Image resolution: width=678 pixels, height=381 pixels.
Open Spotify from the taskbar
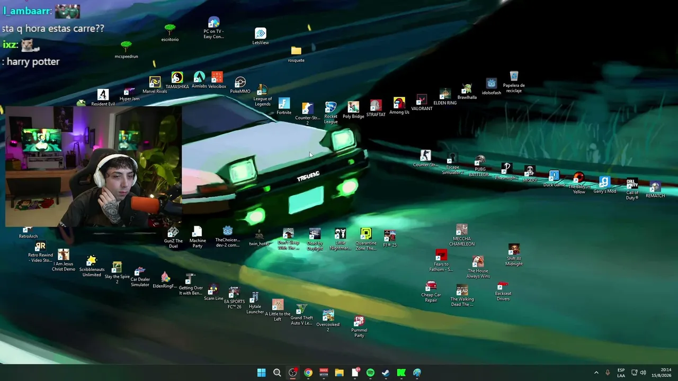click(x=370, y=373)
